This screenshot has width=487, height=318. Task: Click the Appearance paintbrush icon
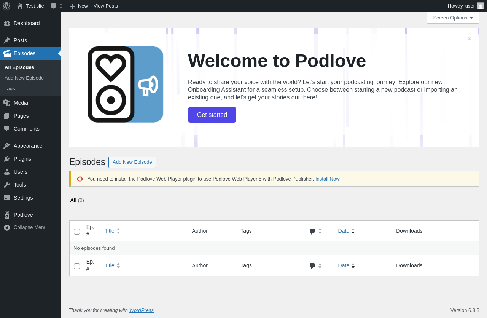click(7, 146)
